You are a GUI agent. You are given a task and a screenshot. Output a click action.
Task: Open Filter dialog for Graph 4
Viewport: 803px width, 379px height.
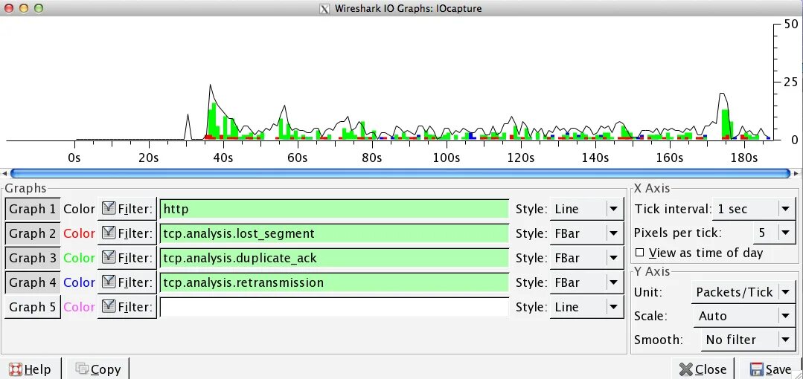[x=127, y=283]
